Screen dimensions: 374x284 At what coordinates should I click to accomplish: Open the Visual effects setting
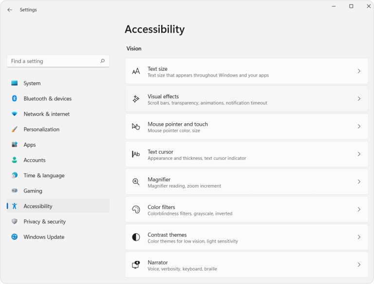tap(246, 99)
